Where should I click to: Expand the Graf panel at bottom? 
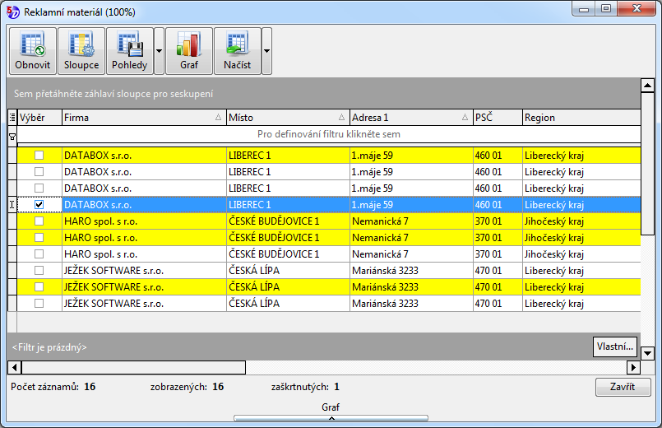coord(331,418)
